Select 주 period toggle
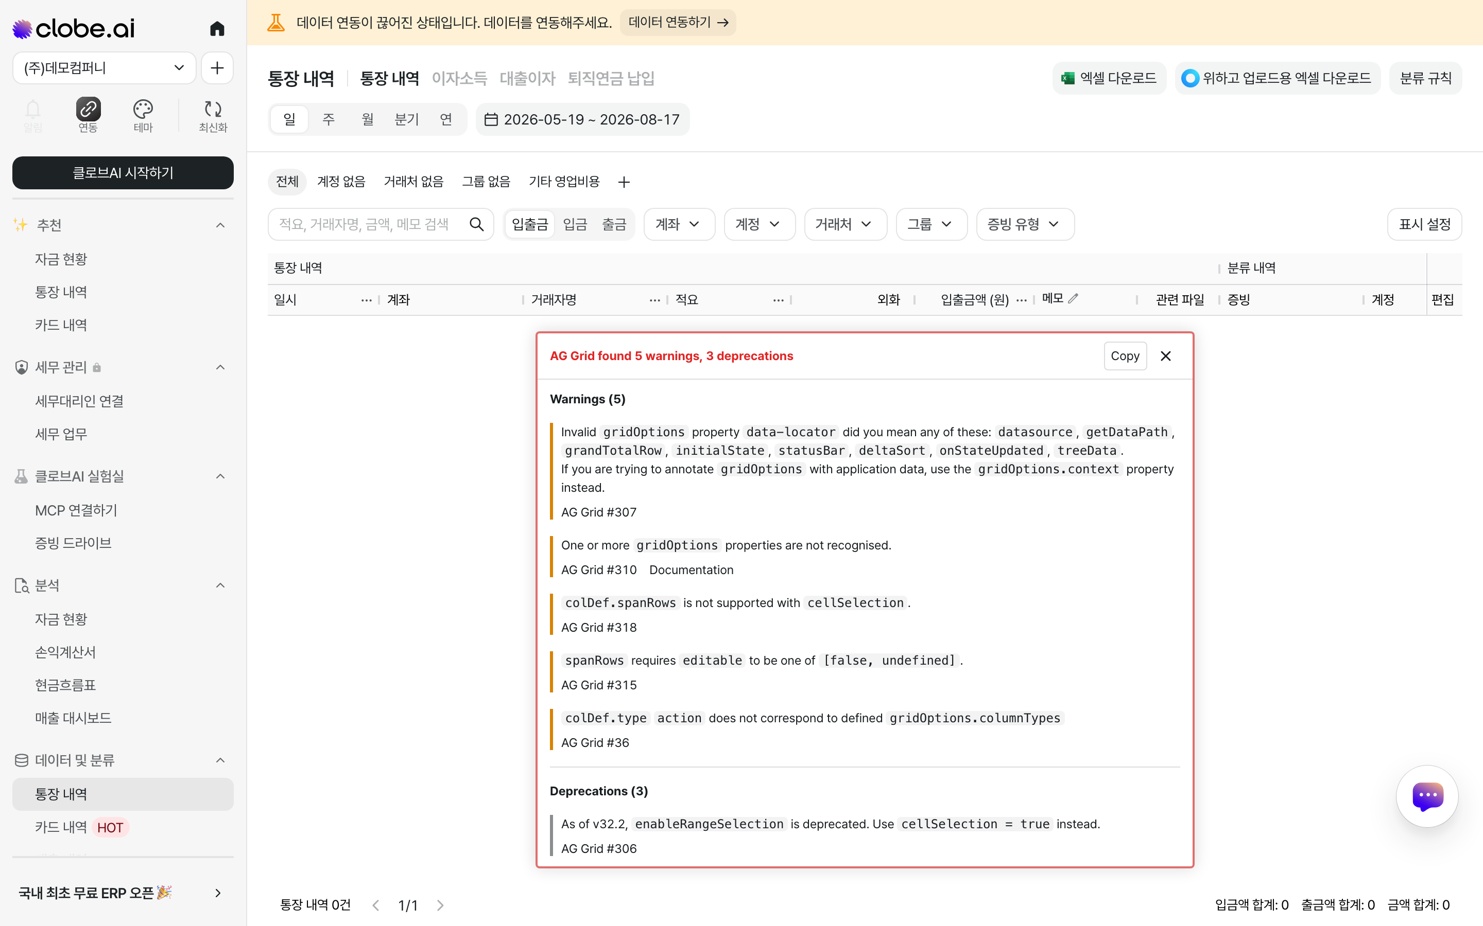 (x=329, y=119)
